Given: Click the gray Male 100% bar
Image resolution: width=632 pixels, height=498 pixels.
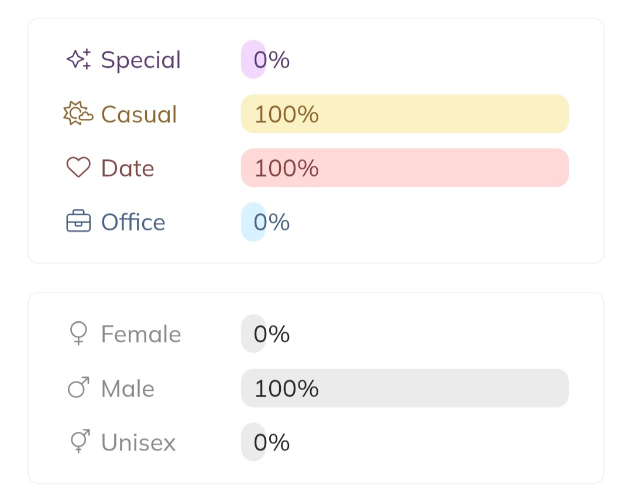Looking at the screenshot, I should [x=404, y=388].
